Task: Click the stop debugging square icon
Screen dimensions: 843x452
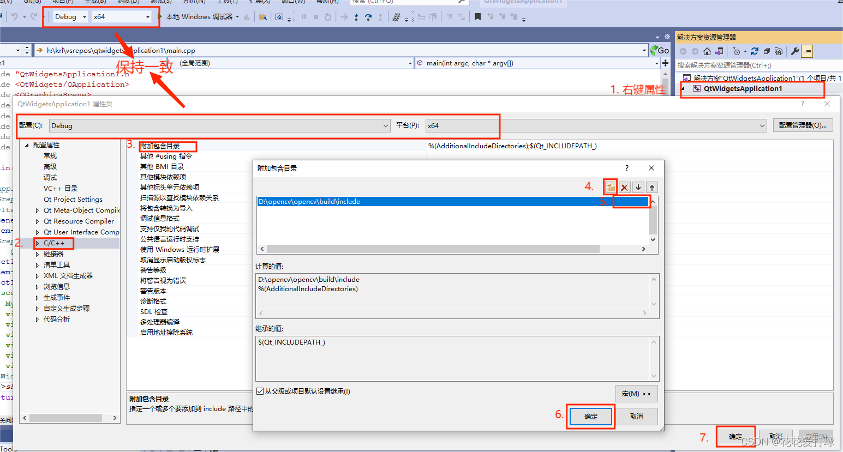Action: pos(315,17)
